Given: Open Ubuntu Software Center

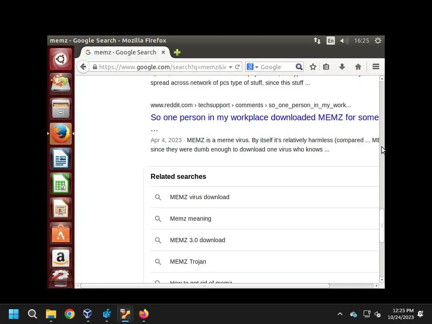Looking at the screenshot, I should tap(61, 233).
